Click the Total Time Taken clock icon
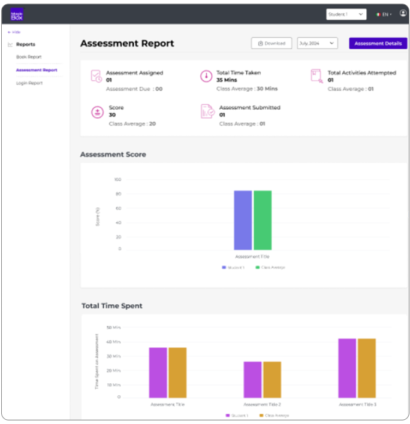The width and height of the screenshot is (410, 424). [206, 76]
